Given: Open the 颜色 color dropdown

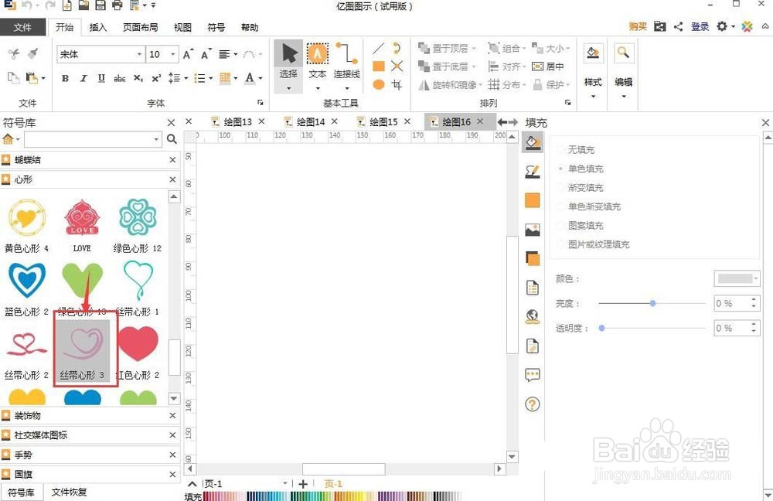Looking at the screenshot, I should [x=735, y=278].
